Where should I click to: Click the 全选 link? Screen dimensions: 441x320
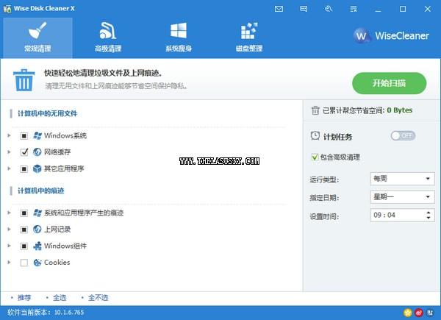[x=60, y=298]
